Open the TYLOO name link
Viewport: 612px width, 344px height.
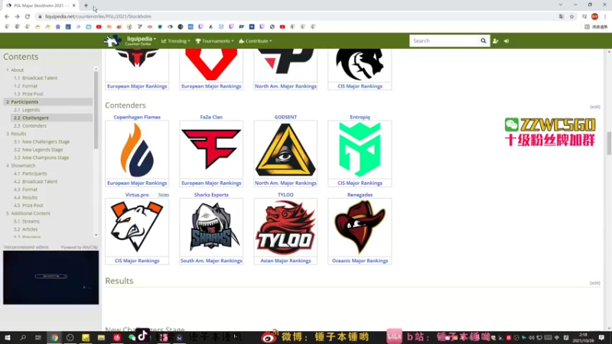point(285,195)
